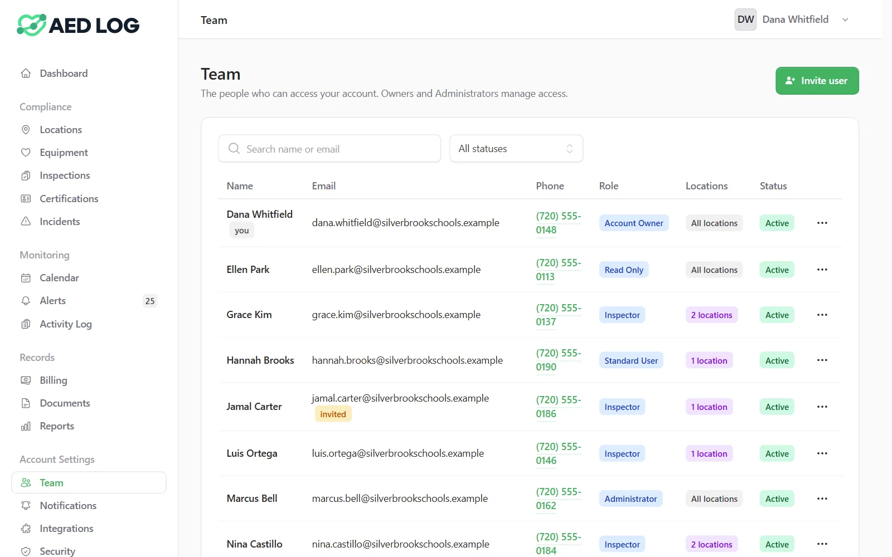Click Nina Castillo's phone number link

[x=559, y=544]
